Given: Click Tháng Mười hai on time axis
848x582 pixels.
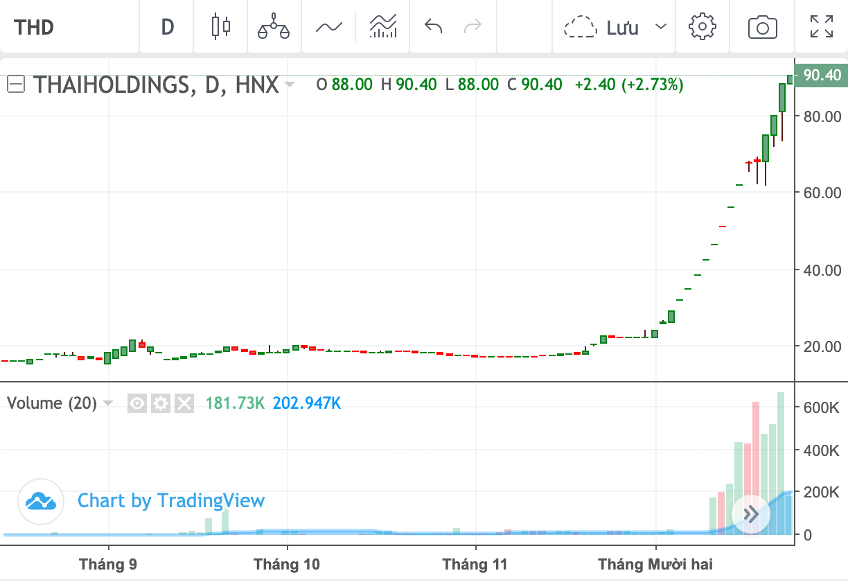Looking at the screenshot, I should click(x=655, y=564).
